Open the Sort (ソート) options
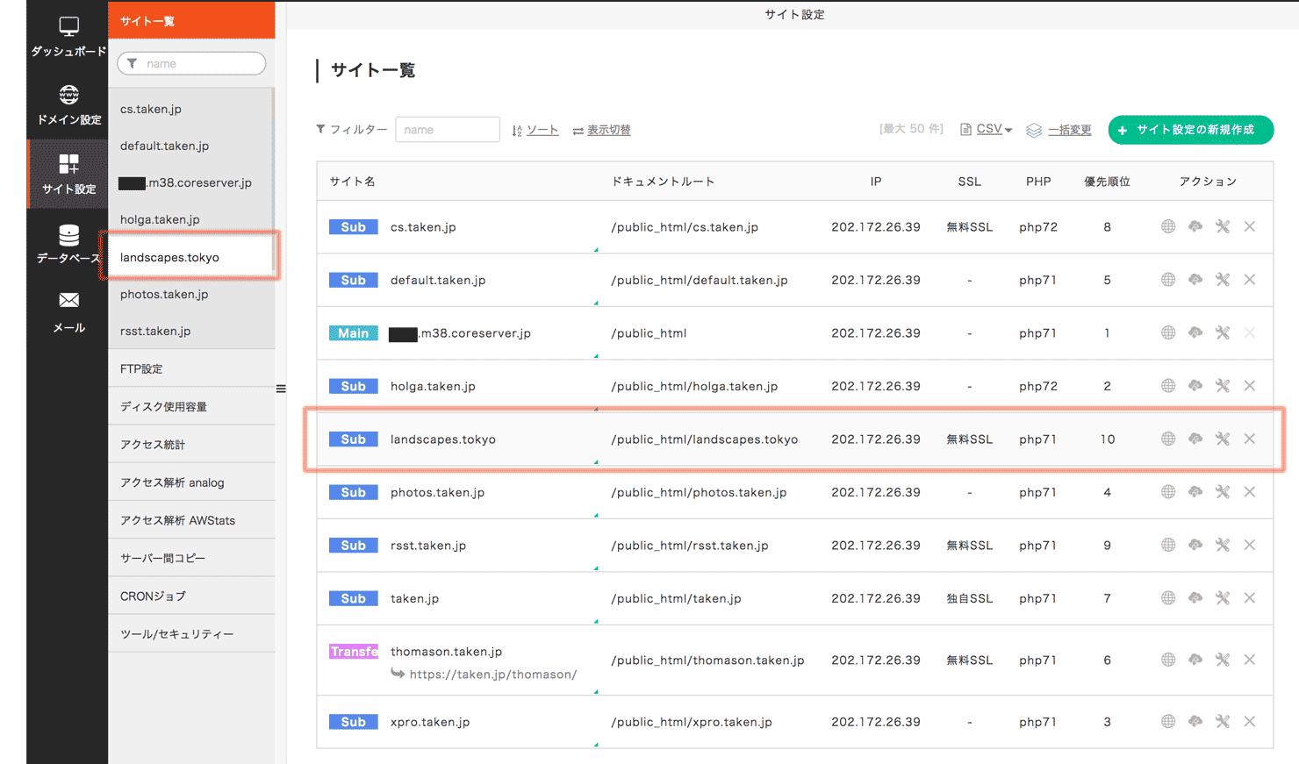1299x764 pixels. (535, 130)
